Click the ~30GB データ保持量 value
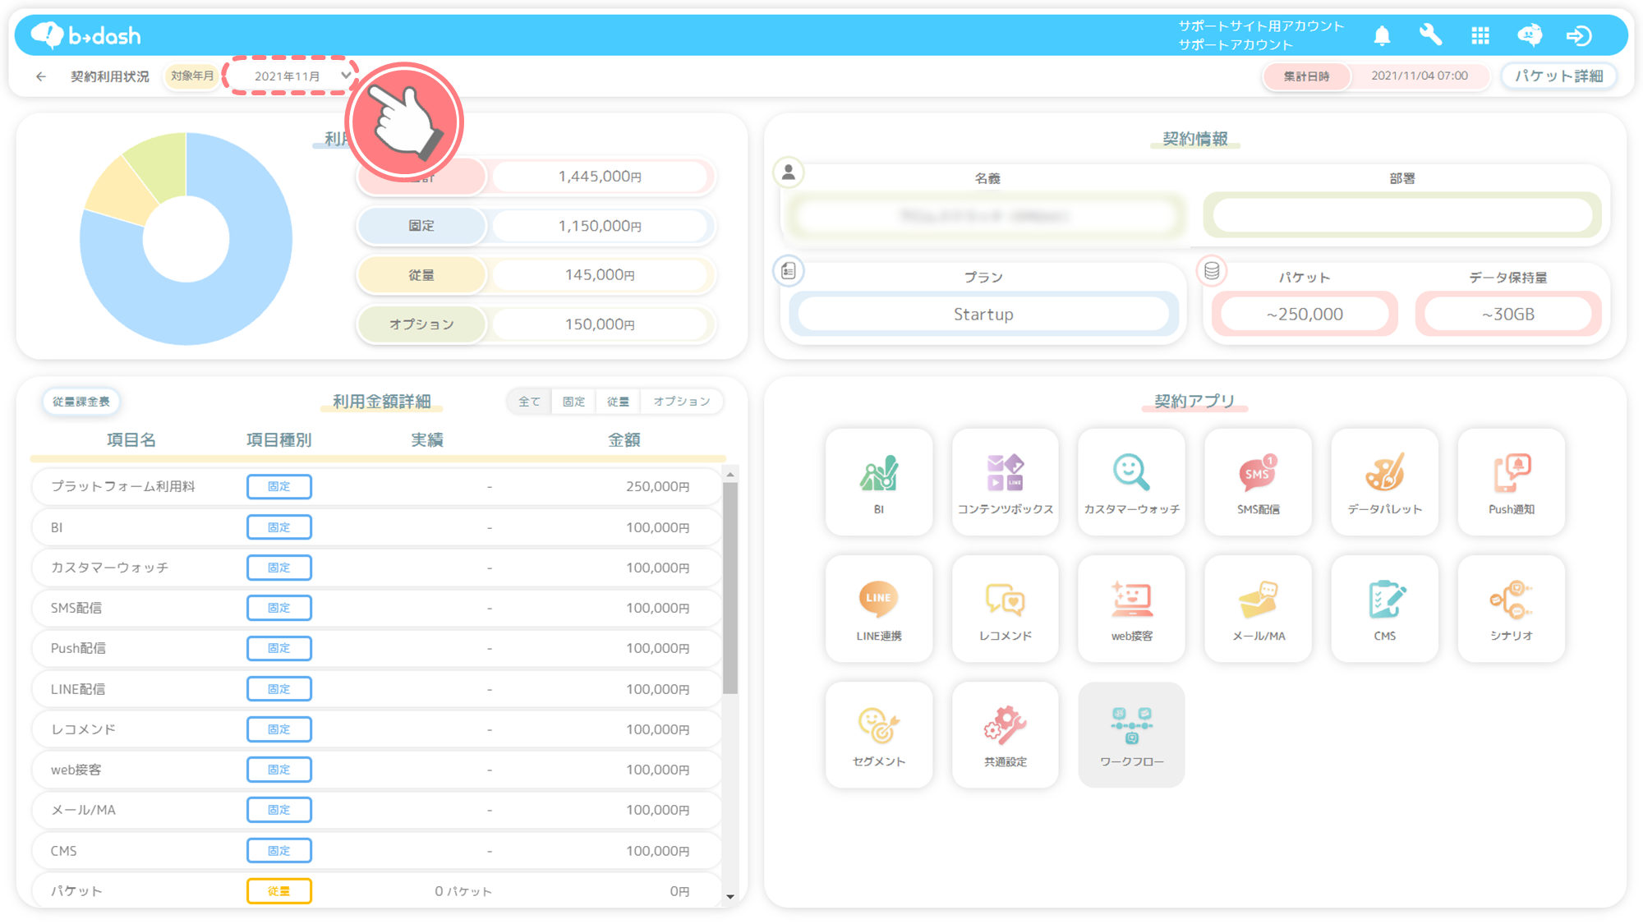This screenshot has width=1643, height=924. tap(1507, 314)
